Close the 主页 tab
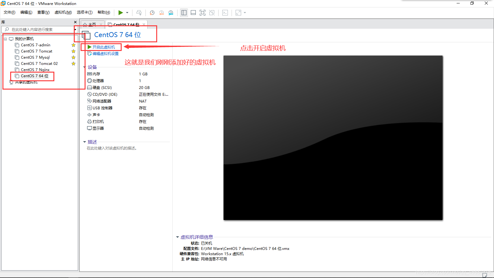Image resolution: width=494 pixels, height=278 pixels. [x=101, y=24]
